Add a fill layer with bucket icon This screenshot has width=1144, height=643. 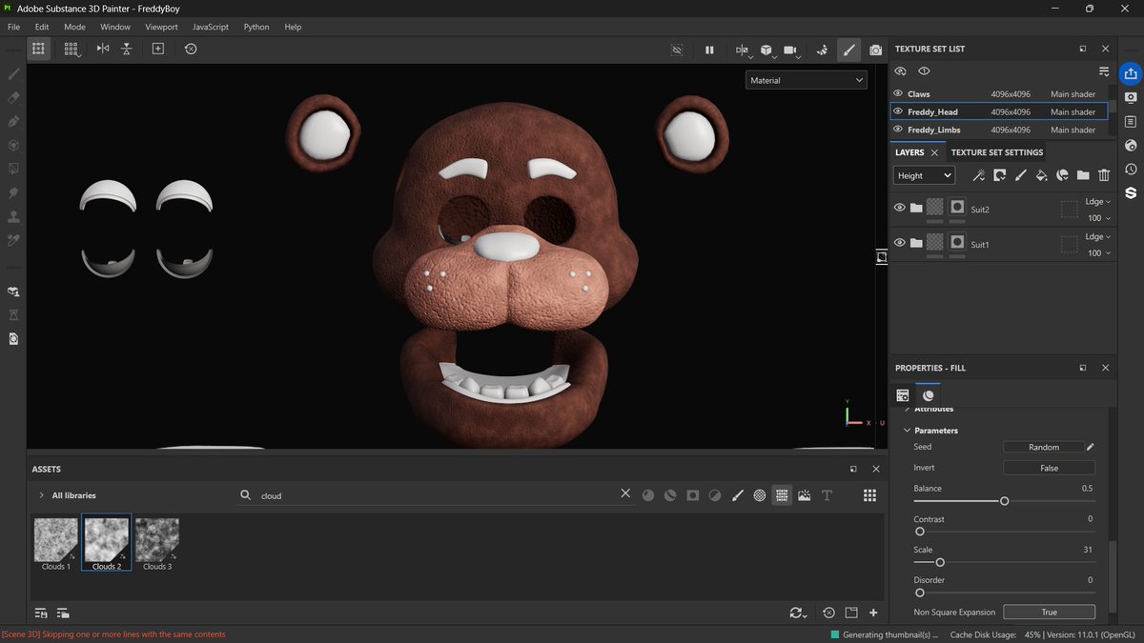pos(1041,175)
